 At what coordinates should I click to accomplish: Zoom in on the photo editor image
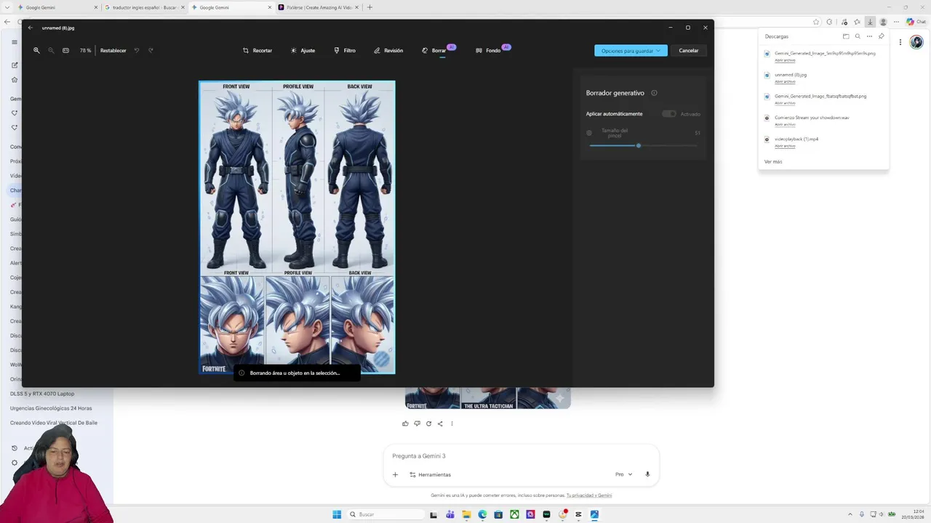pos(36,50)
